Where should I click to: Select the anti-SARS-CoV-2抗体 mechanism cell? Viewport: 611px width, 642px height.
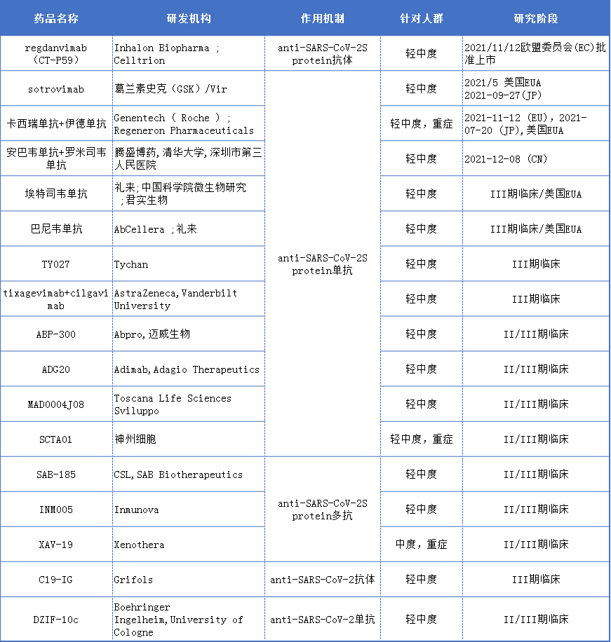(x=323, y=580)
